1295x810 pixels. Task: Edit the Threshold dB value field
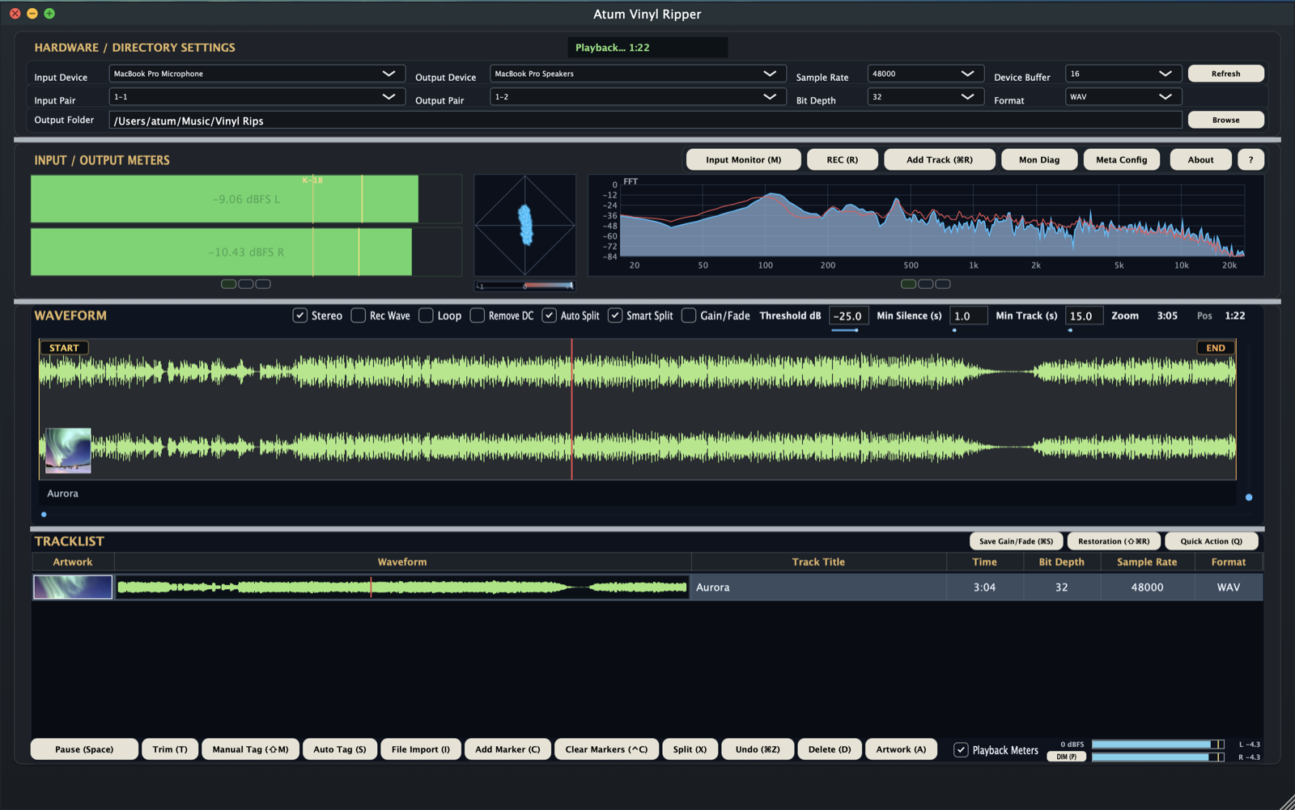(x=847, y=316)
